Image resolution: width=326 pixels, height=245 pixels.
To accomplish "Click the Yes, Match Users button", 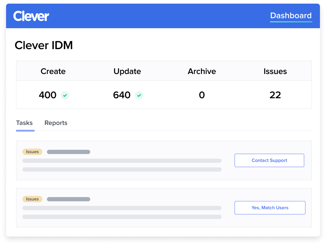I will click(x=270, y=208).
